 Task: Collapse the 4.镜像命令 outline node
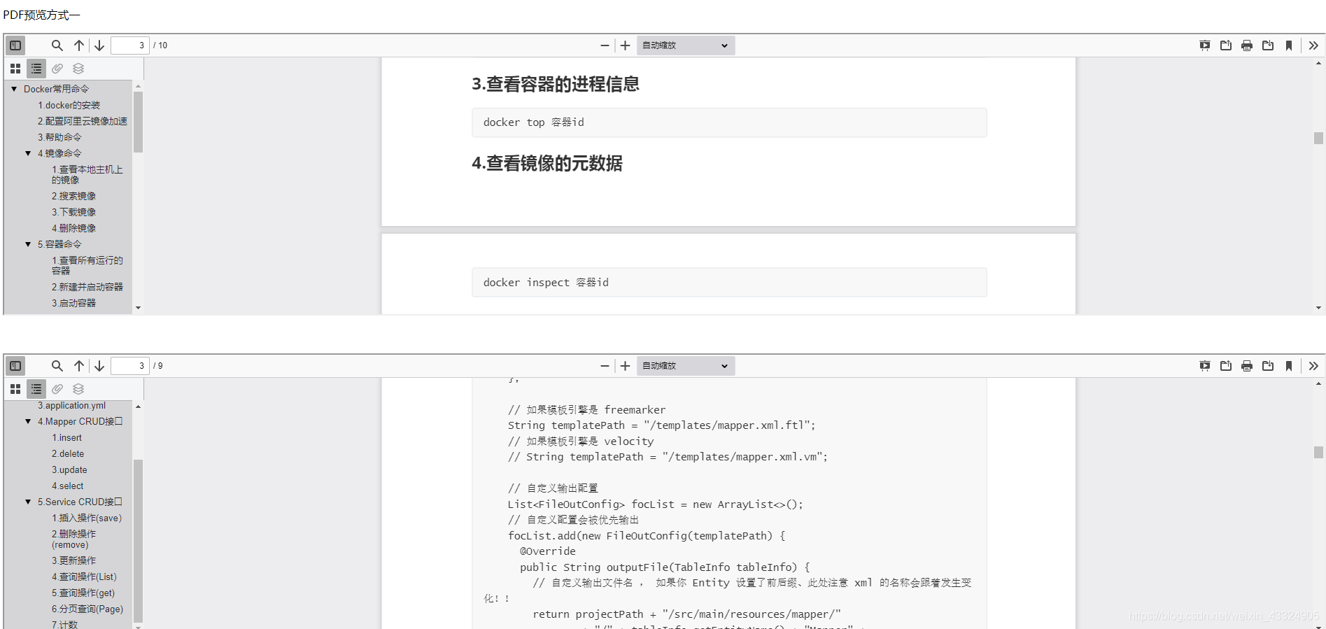pyautogui.click(x=28, y=153)
